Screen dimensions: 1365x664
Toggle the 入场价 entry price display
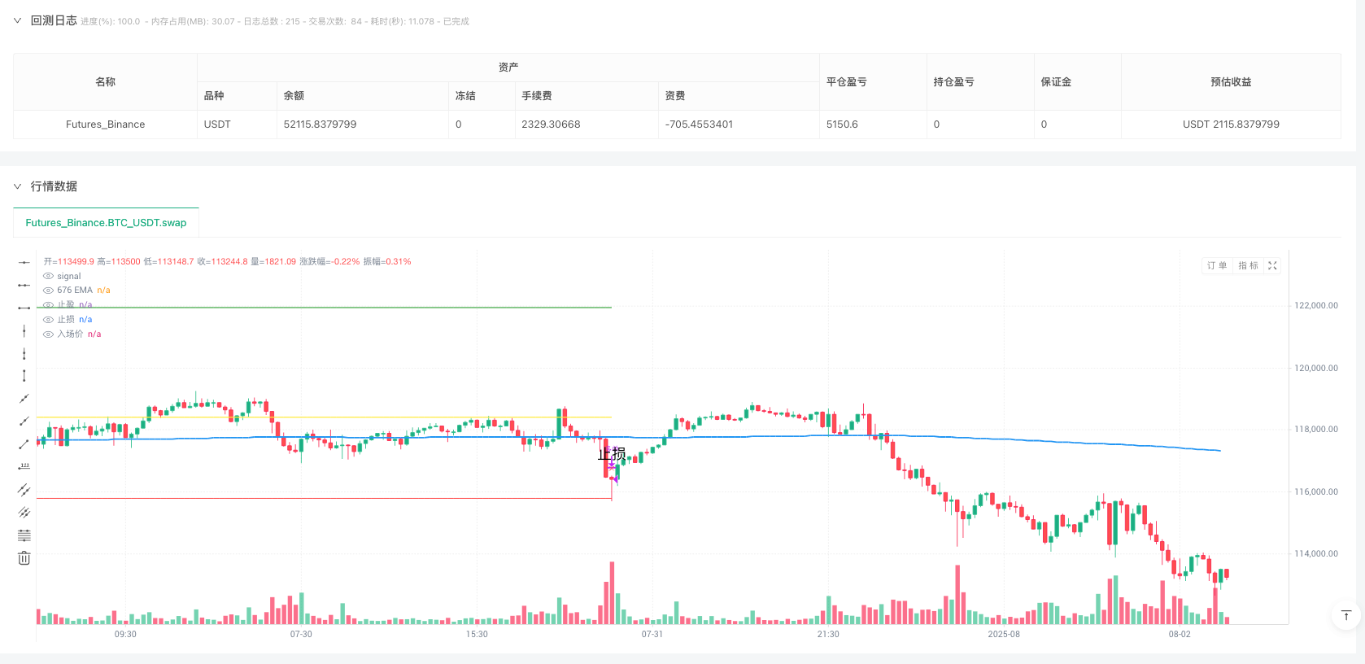(47, 334)
